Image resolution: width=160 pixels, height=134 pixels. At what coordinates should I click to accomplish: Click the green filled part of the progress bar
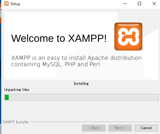(7, 97)
